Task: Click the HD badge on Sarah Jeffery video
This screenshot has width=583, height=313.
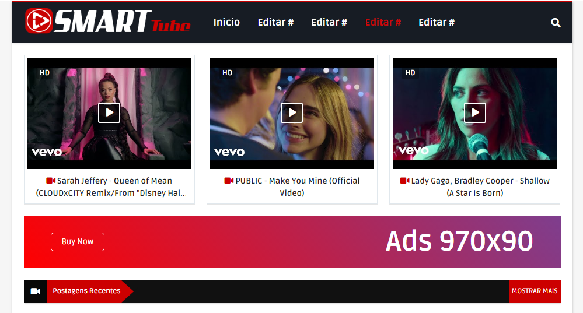Action: click(x=44, y=73)
